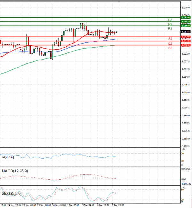
Task: Click the 2 Dec 00:00 time label
Action: point(73,205)
